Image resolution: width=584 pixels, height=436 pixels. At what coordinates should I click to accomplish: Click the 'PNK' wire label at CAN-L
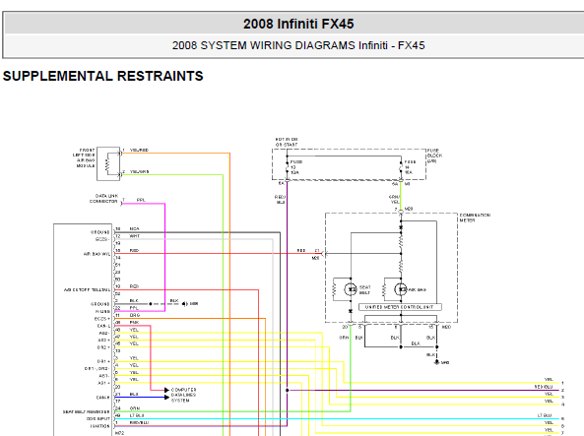click(135, 323)
